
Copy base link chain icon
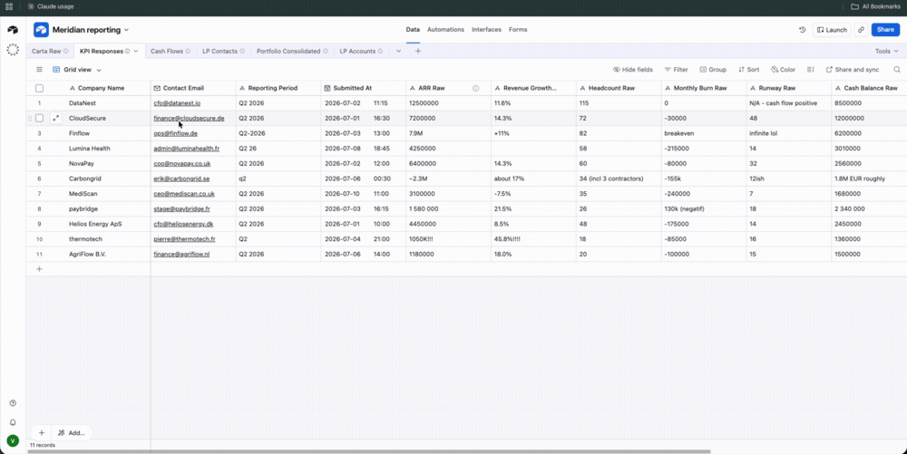[x=862, y=30]
